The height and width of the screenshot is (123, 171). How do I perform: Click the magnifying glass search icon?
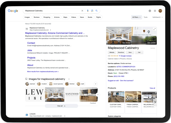97,11
